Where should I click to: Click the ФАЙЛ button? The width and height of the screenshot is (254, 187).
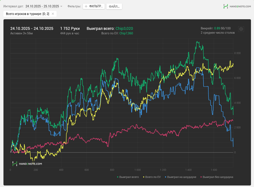114,7
